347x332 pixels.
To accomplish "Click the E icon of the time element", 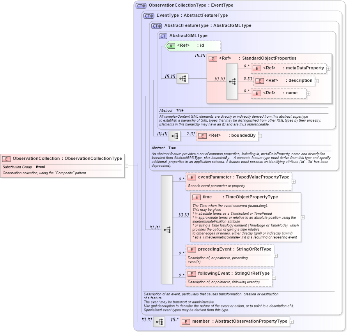I will point(197,197).
